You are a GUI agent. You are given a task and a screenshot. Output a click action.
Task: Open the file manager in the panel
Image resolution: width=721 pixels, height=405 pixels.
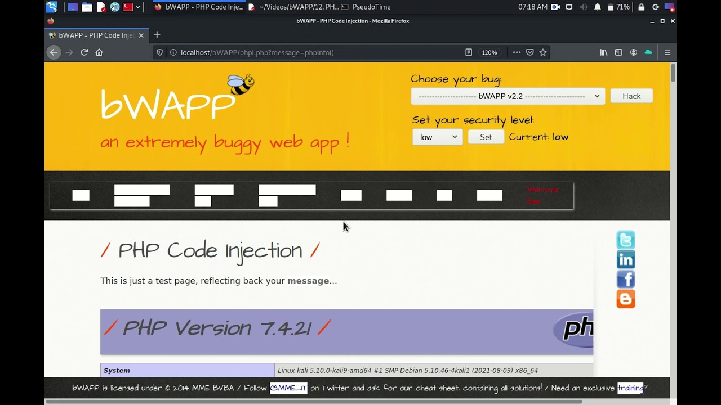coord(87,7)
